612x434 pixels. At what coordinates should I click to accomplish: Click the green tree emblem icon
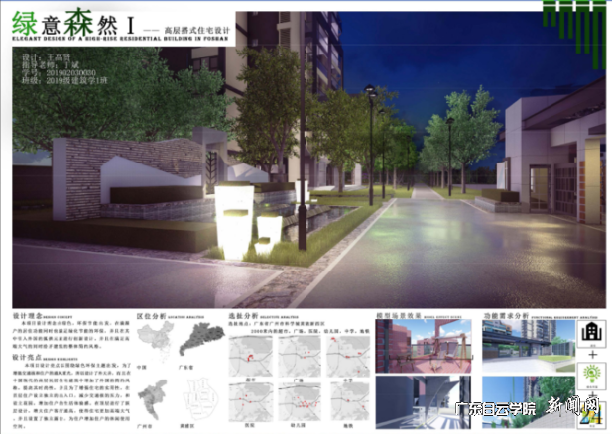click(x=592, y=375)
